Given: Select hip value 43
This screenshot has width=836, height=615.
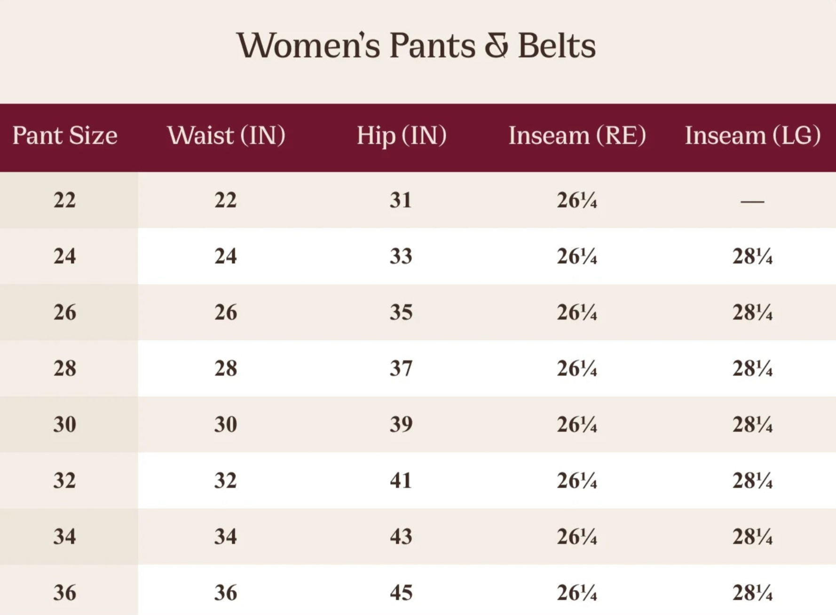Looking at the screenshot, I should [401, 536].
